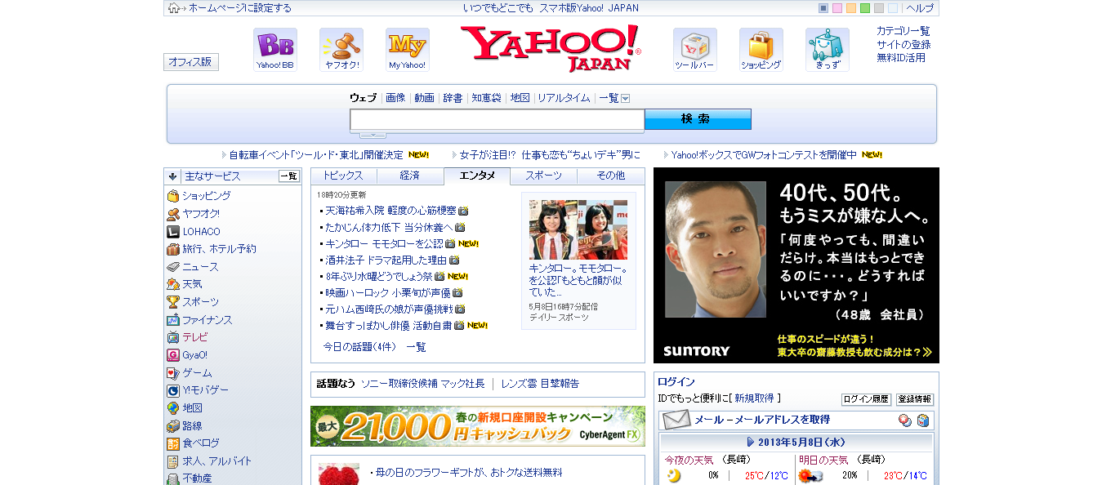
Task: Click the オフィス版 button
Action: (x=191, y=62)
